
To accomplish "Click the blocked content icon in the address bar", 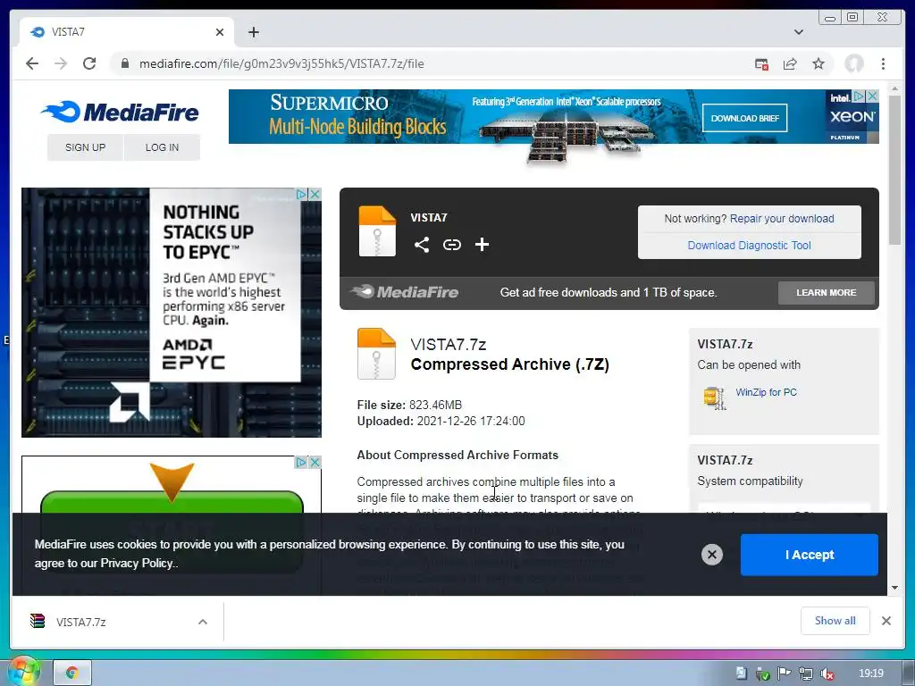I will [761, 64].
